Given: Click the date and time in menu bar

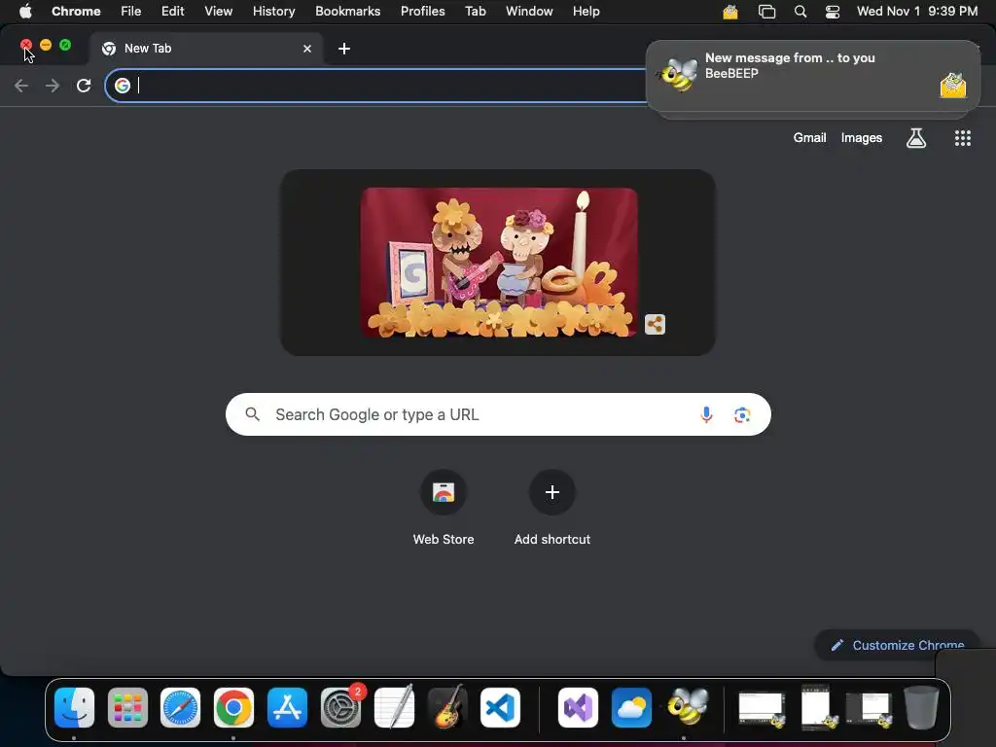Looking at the screenshot, I should tap(917, 11).
